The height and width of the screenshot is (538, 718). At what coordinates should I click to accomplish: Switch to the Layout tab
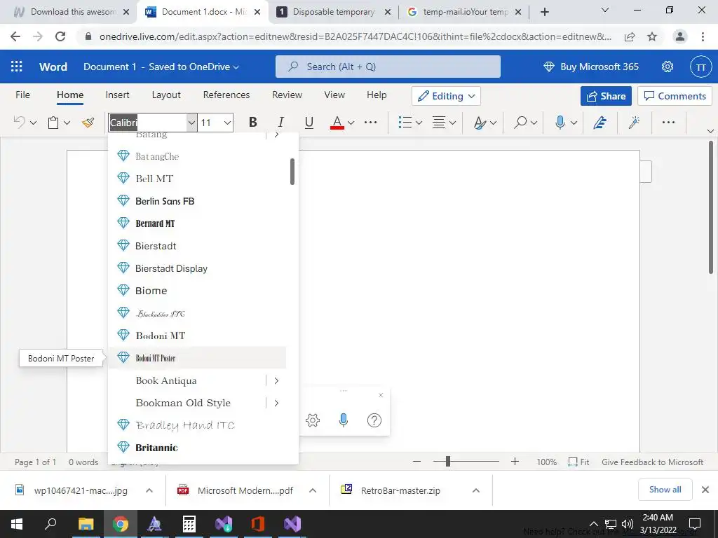(x=166, y=95)
